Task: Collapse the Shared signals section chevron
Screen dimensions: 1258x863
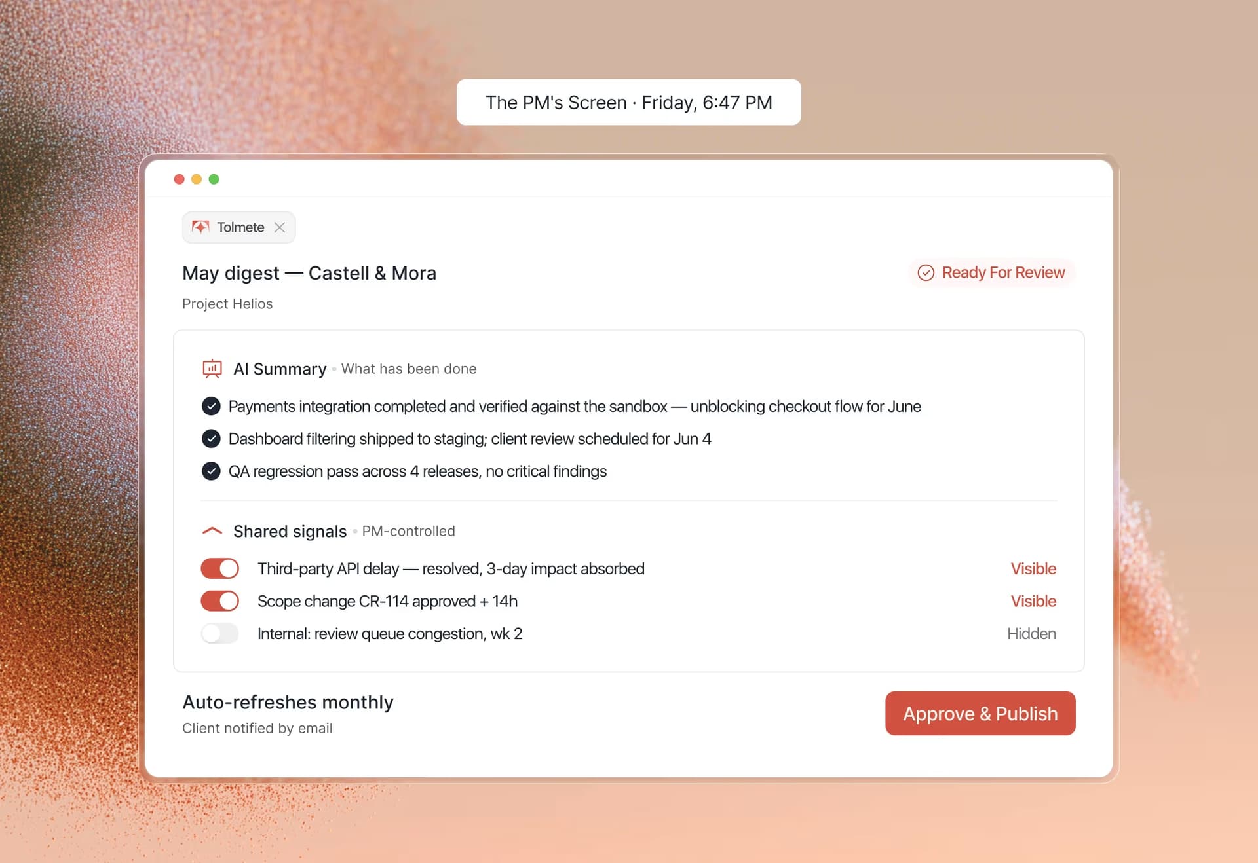Action: (x=212, y=531)
